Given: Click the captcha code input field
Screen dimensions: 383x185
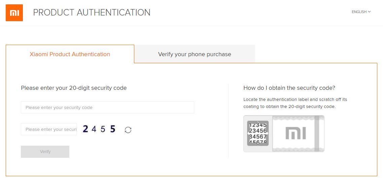Looking at the screenshot, I should [49, 129].
